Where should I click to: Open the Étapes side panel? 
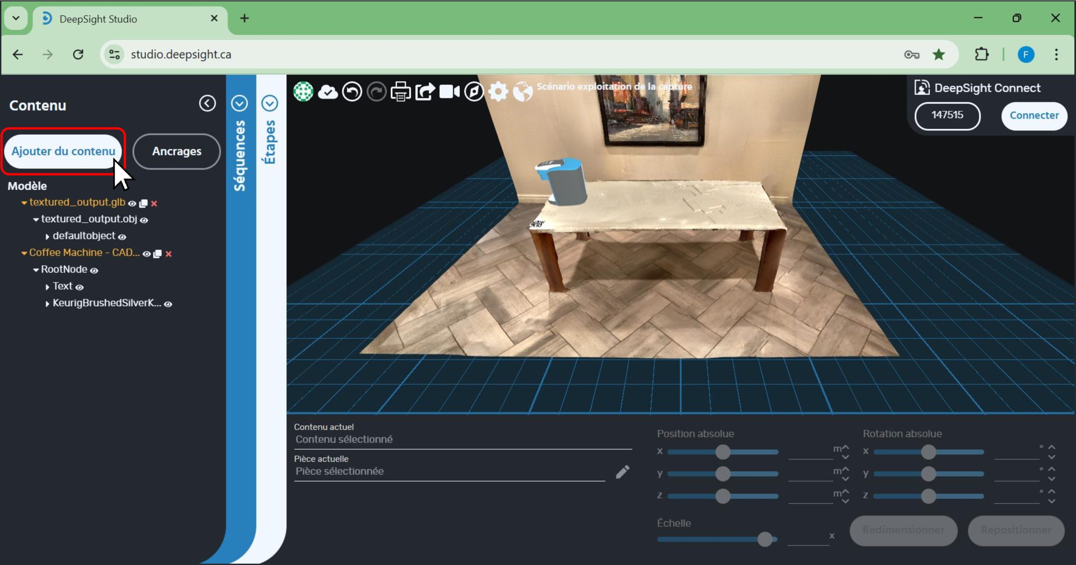click(270, 103)
